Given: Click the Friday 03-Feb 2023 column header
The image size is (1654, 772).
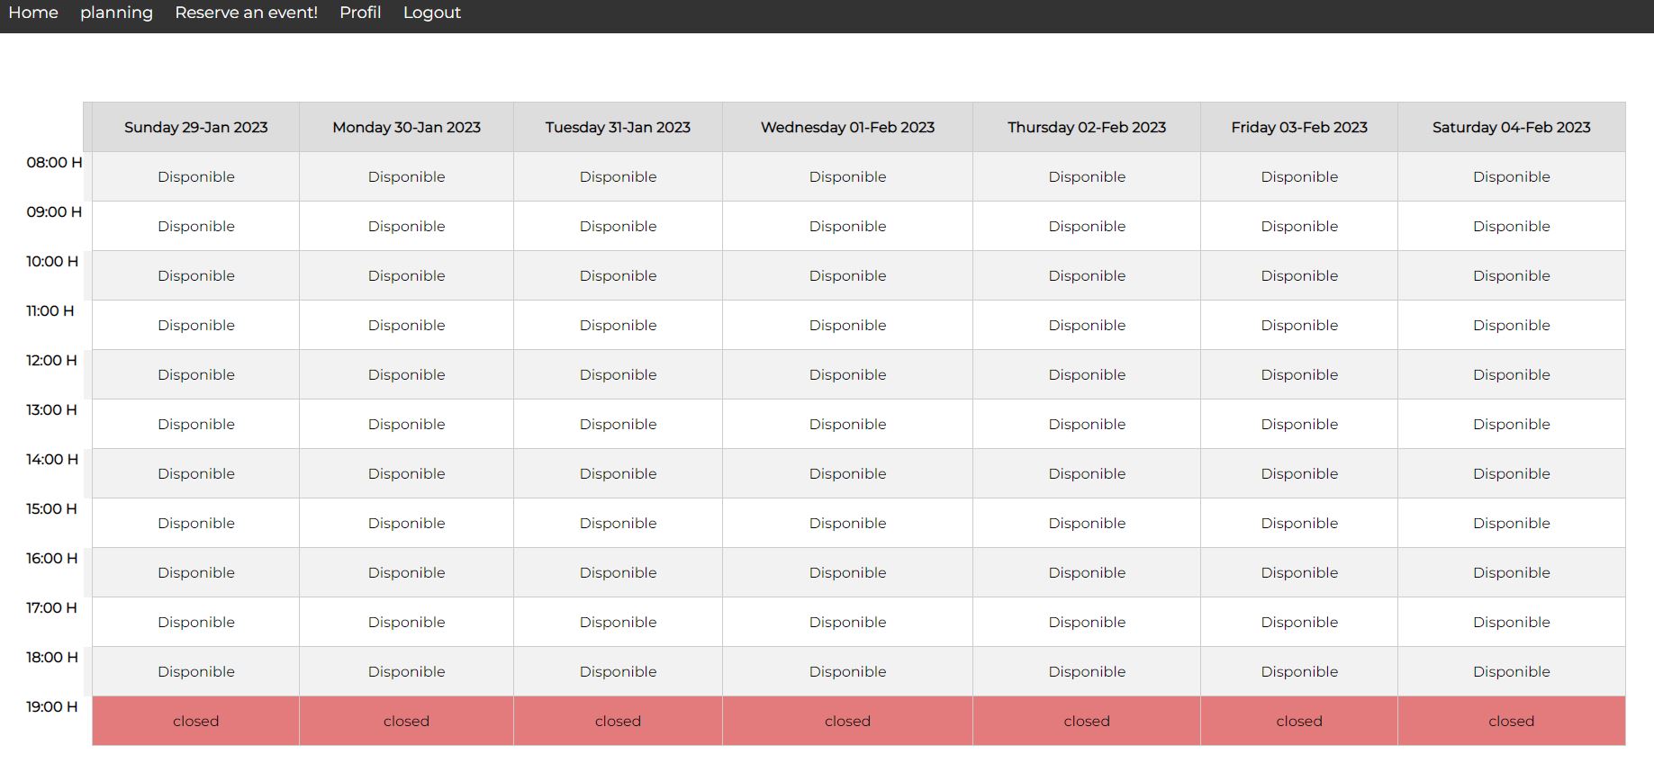Looking at the screenshot, I should click(x=1299, y=128).
